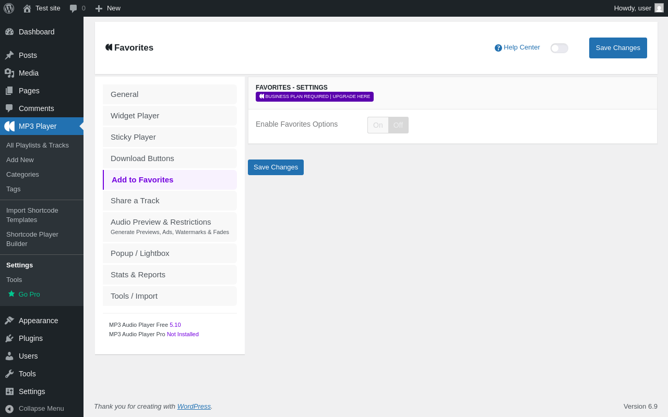This screenshot has height=417, width=668.
Task: Follow the WordPress footer link
Action: tap(194, 406)
